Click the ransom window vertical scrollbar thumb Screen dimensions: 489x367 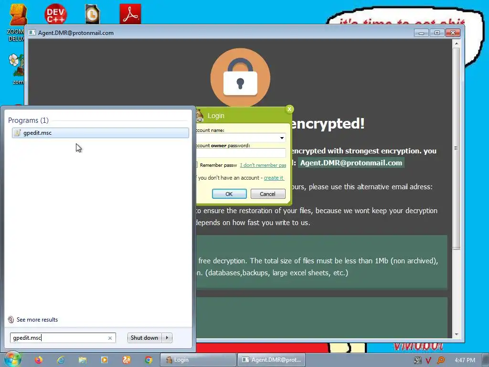click(456, 148)
